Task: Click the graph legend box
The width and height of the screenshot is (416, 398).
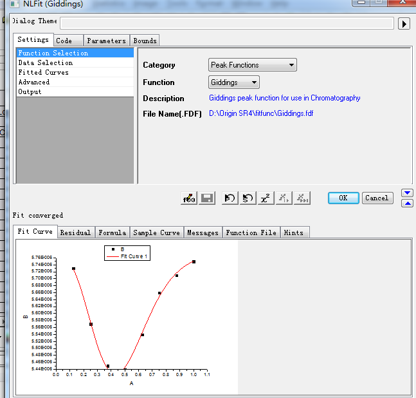Action: click(x=127, y=253)
